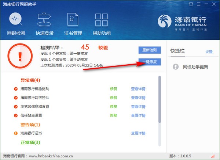
Task: Click the question icon beside 信任站点设置
Action: coord(16,115)
